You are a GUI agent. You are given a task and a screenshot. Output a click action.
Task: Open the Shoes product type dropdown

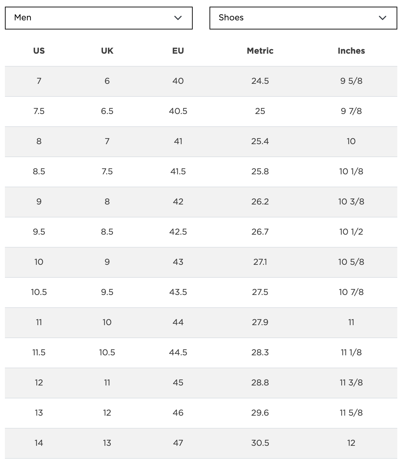[x=303, y=18]
